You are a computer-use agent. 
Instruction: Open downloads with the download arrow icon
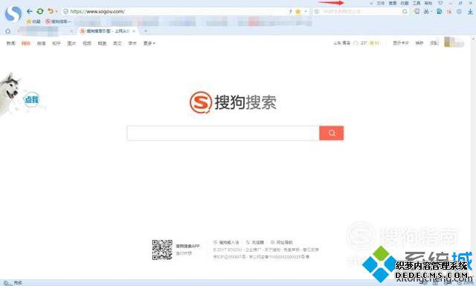click(470, 12)
